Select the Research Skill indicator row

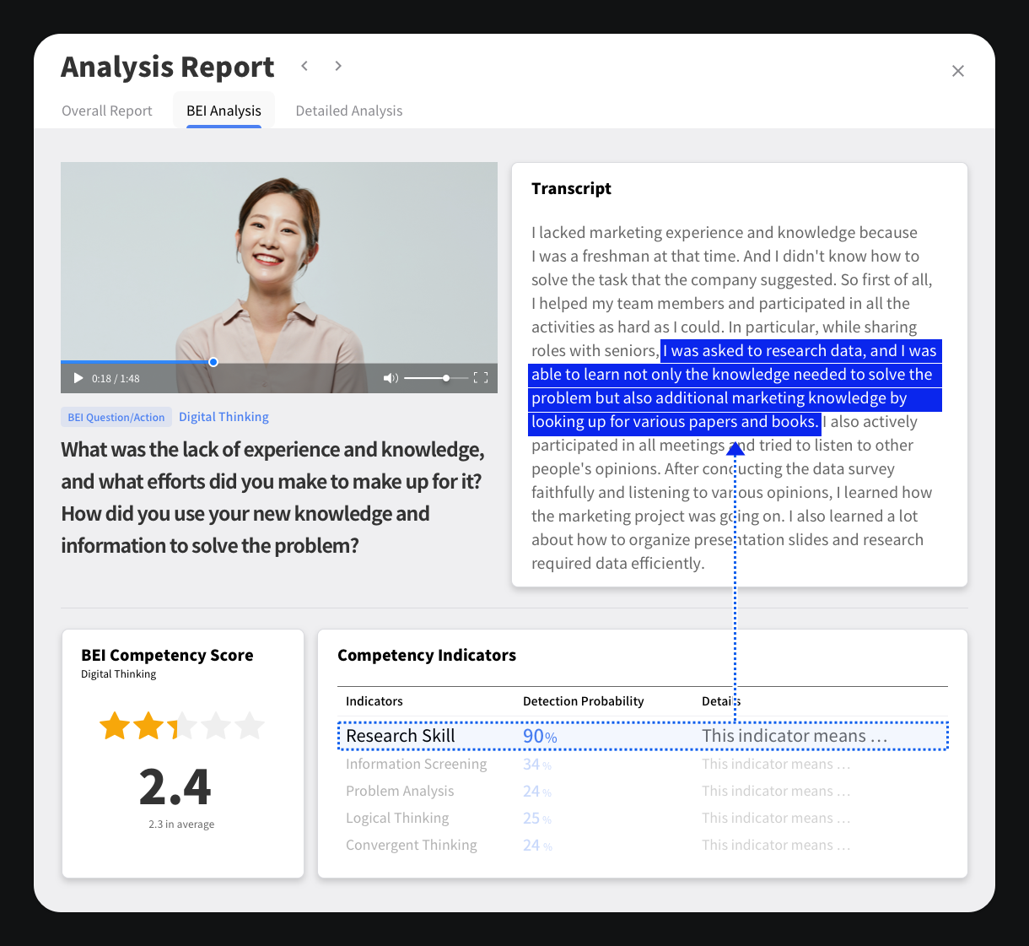pos(401,736)
